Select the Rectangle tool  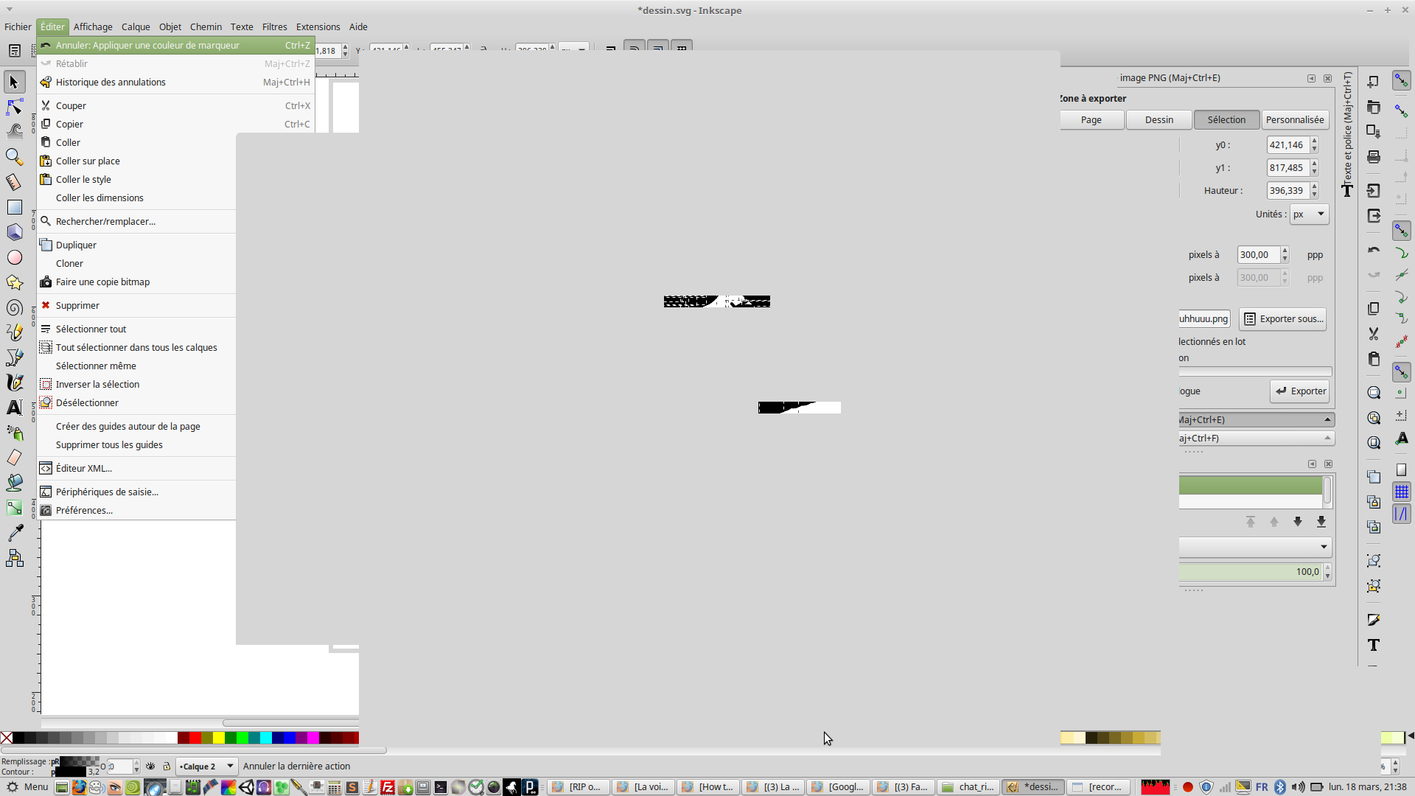pos(14,207)
